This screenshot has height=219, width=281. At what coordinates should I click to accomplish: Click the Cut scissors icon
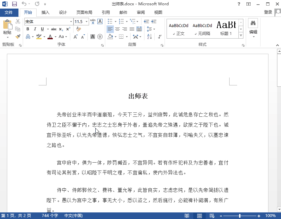17,21
